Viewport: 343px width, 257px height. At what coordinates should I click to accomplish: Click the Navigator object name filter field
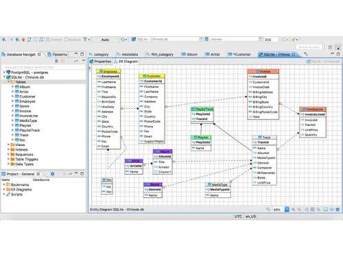pyautogui.click(x=43, y=67)
